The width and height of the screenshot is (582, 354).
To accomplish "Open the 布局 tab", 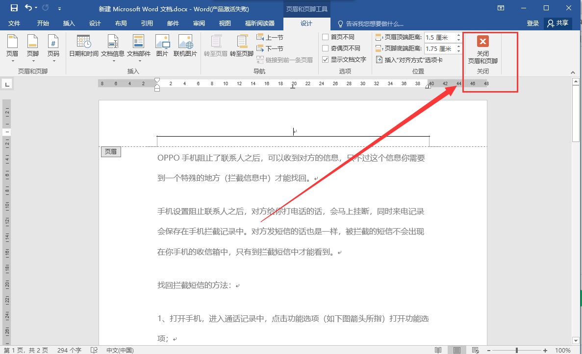I will (121, 24).
